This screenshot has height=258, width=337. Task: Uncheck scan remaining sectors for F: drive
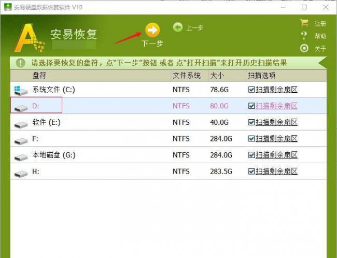251,138
